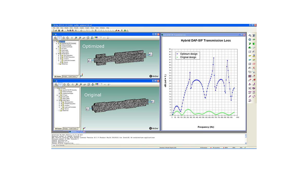The image size is (308, 173).
Task: Toggle Node Labels checkbox in Original window tree
Action: click(59, 97)
